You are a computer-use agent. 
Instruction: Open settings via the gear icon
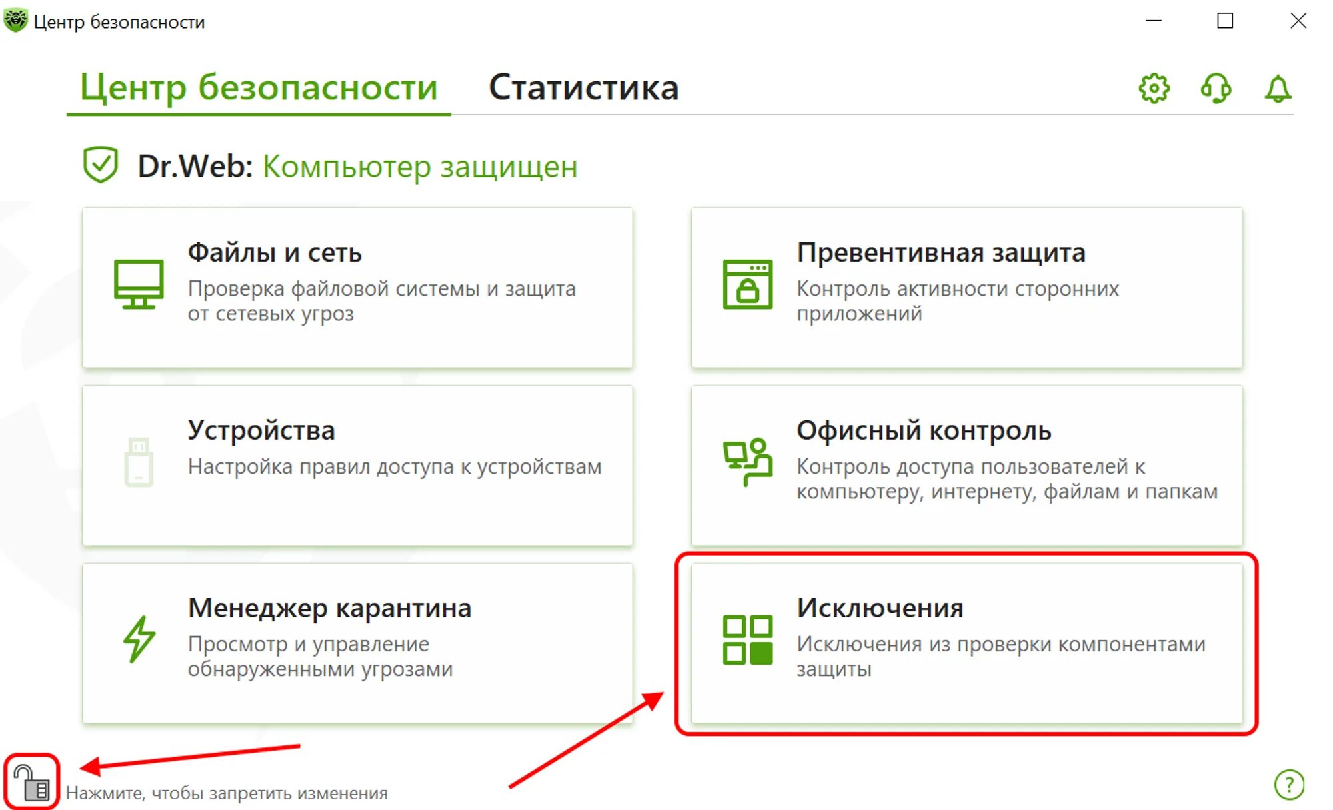(x=1154, y=88)
